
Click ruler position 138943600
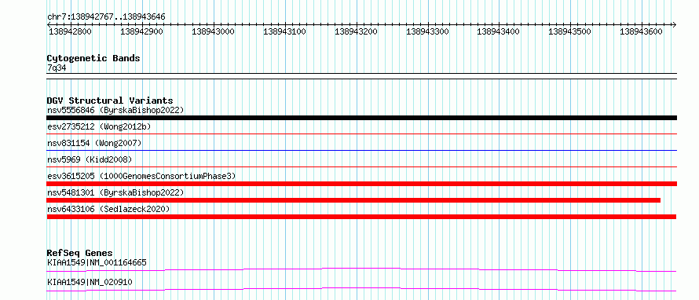(x=641, y=31)
